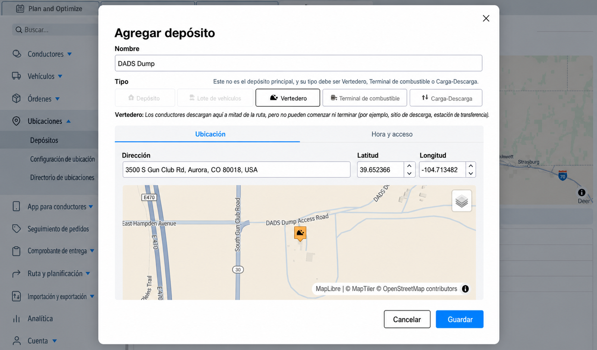The width and height of the screenshot is (597, 350).
Task: Click the Guardar button
Action: pos(460,319)
